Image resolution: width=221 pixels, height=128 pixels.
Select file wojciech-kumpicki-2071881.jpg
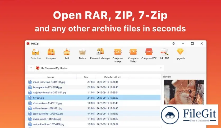pyautogui.click(x=49, y=93)
